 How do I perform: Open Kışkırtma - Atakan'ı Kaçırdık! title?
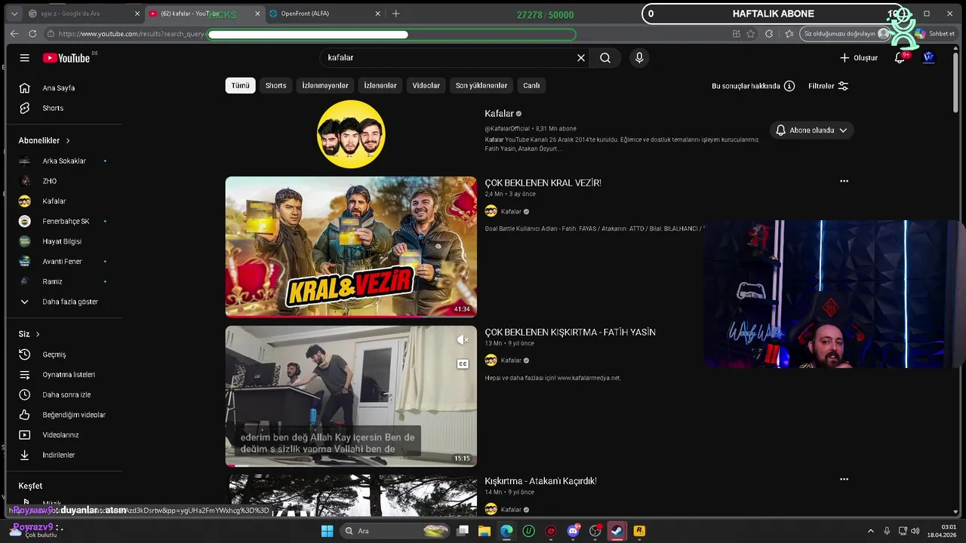[540, 481]
